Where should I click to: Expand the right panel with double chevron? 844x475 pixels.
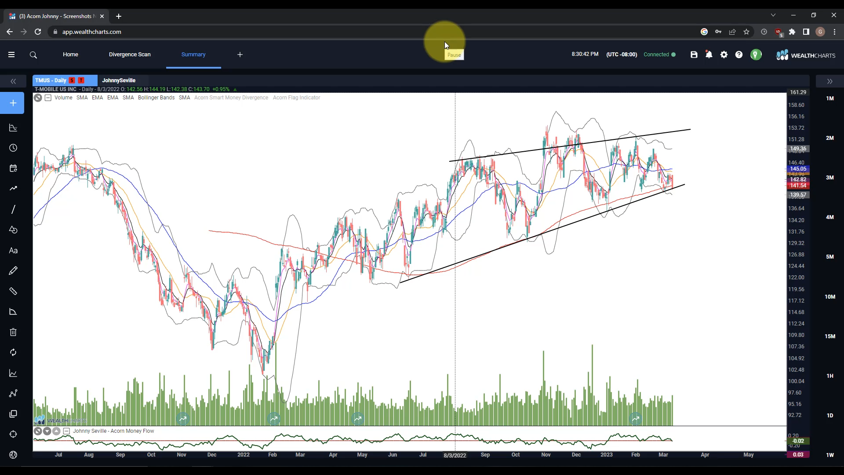829,81
